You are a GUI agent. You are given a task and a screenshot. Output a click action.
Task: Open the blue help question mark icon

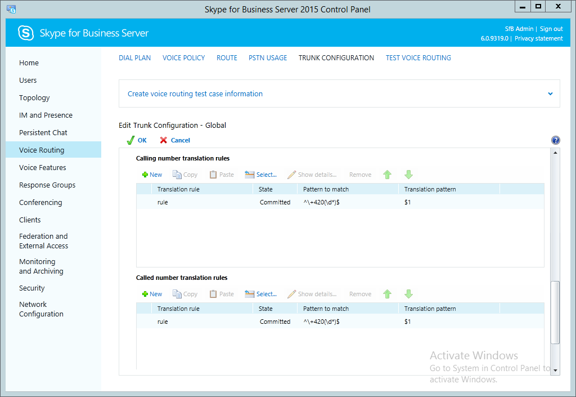[556, 140]
